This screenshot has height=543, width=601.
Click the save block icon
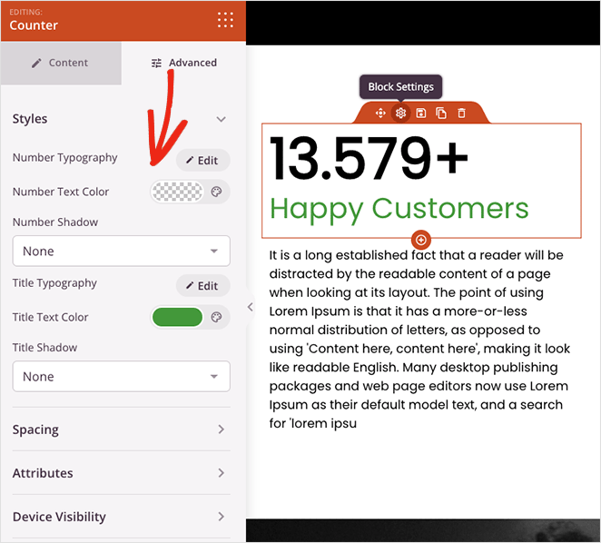[x=421, y=114]
